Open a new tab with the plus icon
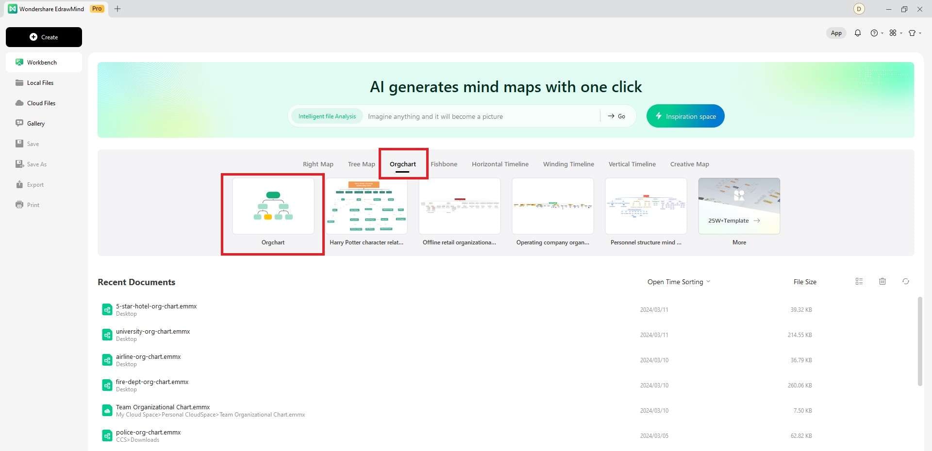The image size is (932, 451). [x=117, y=9]
